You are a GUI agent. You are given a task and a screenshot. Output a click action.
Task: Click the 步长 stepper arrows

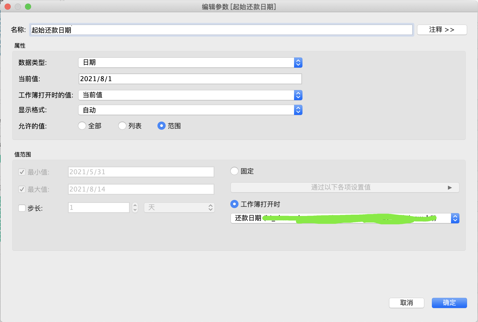coord(135,208)
